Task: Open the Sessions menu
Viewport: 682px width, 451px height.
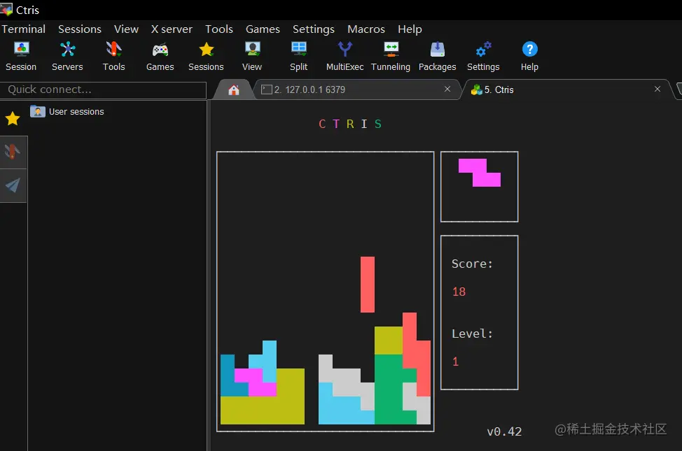Action: 80,29
